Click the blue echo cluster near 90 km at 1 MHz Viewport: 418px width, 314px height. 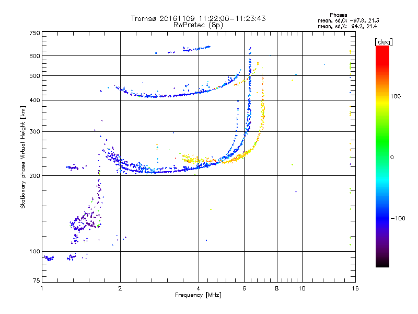(x=49, y=258)
